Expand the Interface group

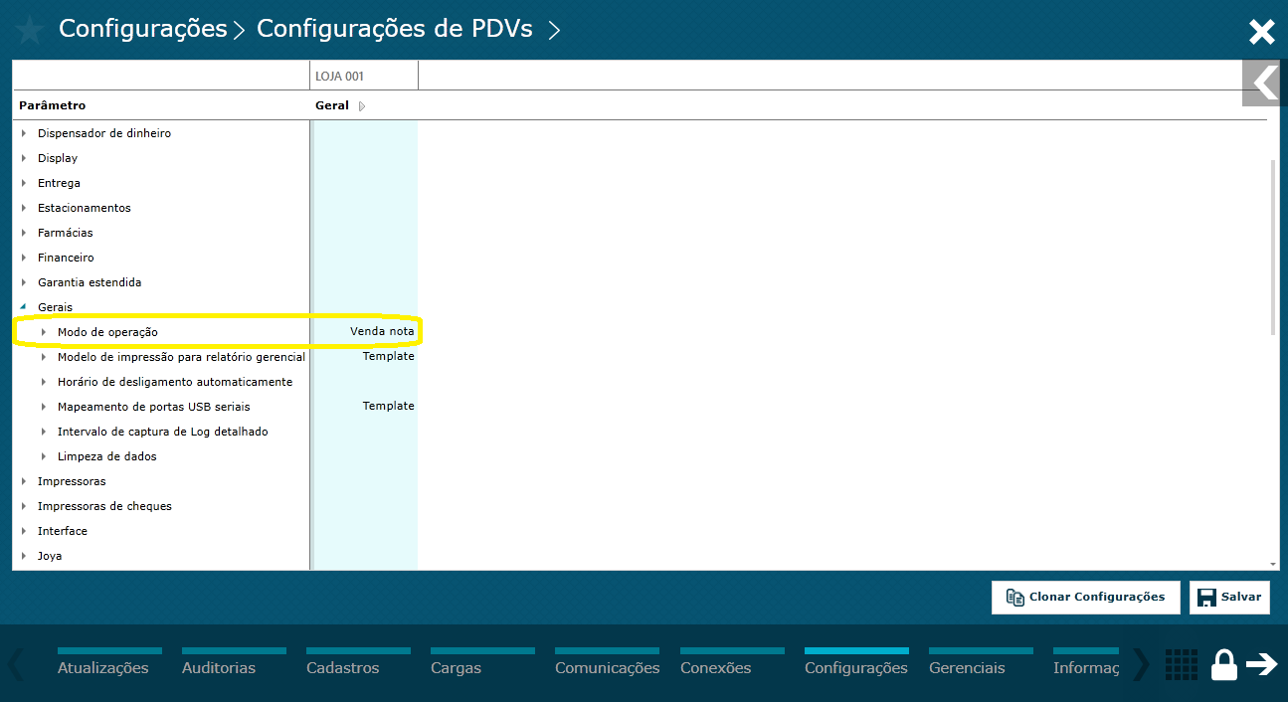[x=24, y=531]
